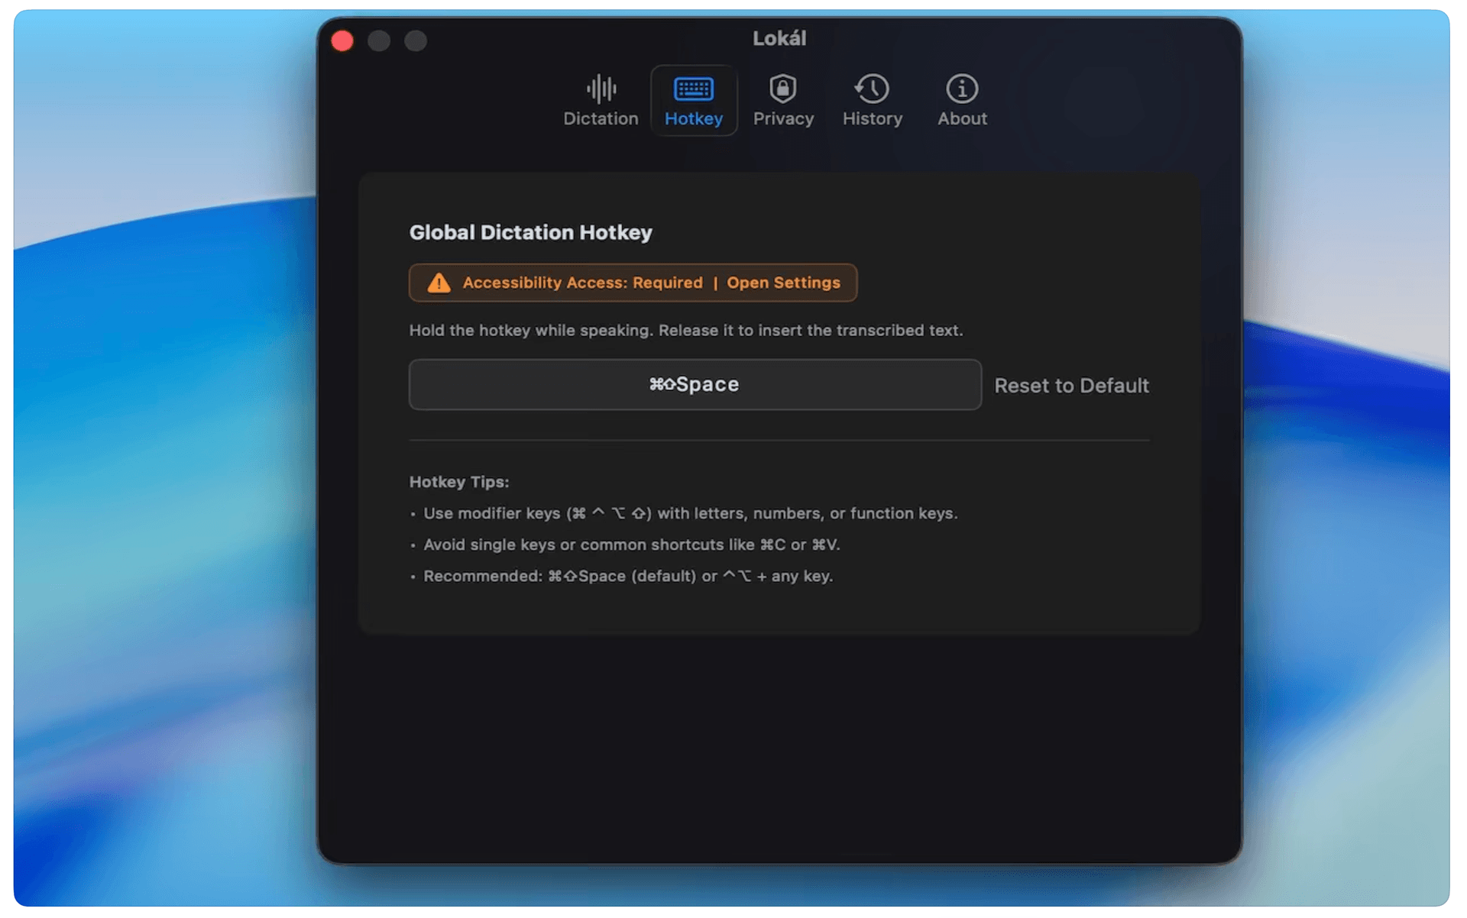Open Privacy settings via the lock icon
The height and width of the screenshot is (918, 1467).
pyautogui.click(x=783, y=89)
